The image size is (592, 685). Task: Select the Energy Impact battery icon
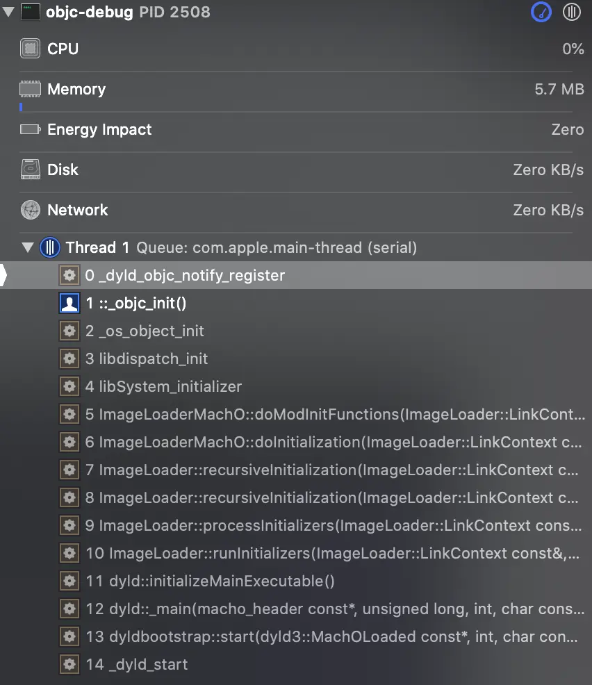(x=31, y=129)
